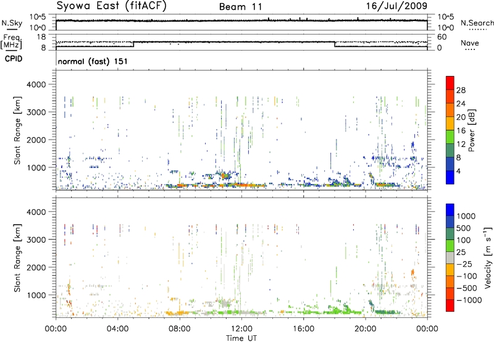Click the 'Velocity [m s-1]' colorbar label

(x=488, y=257)
